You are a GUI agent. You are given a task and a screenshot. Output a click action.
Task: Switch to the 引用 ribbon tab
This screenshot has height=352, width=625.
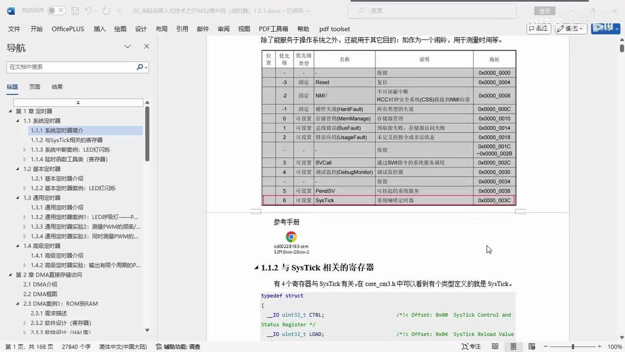[182, 29]
